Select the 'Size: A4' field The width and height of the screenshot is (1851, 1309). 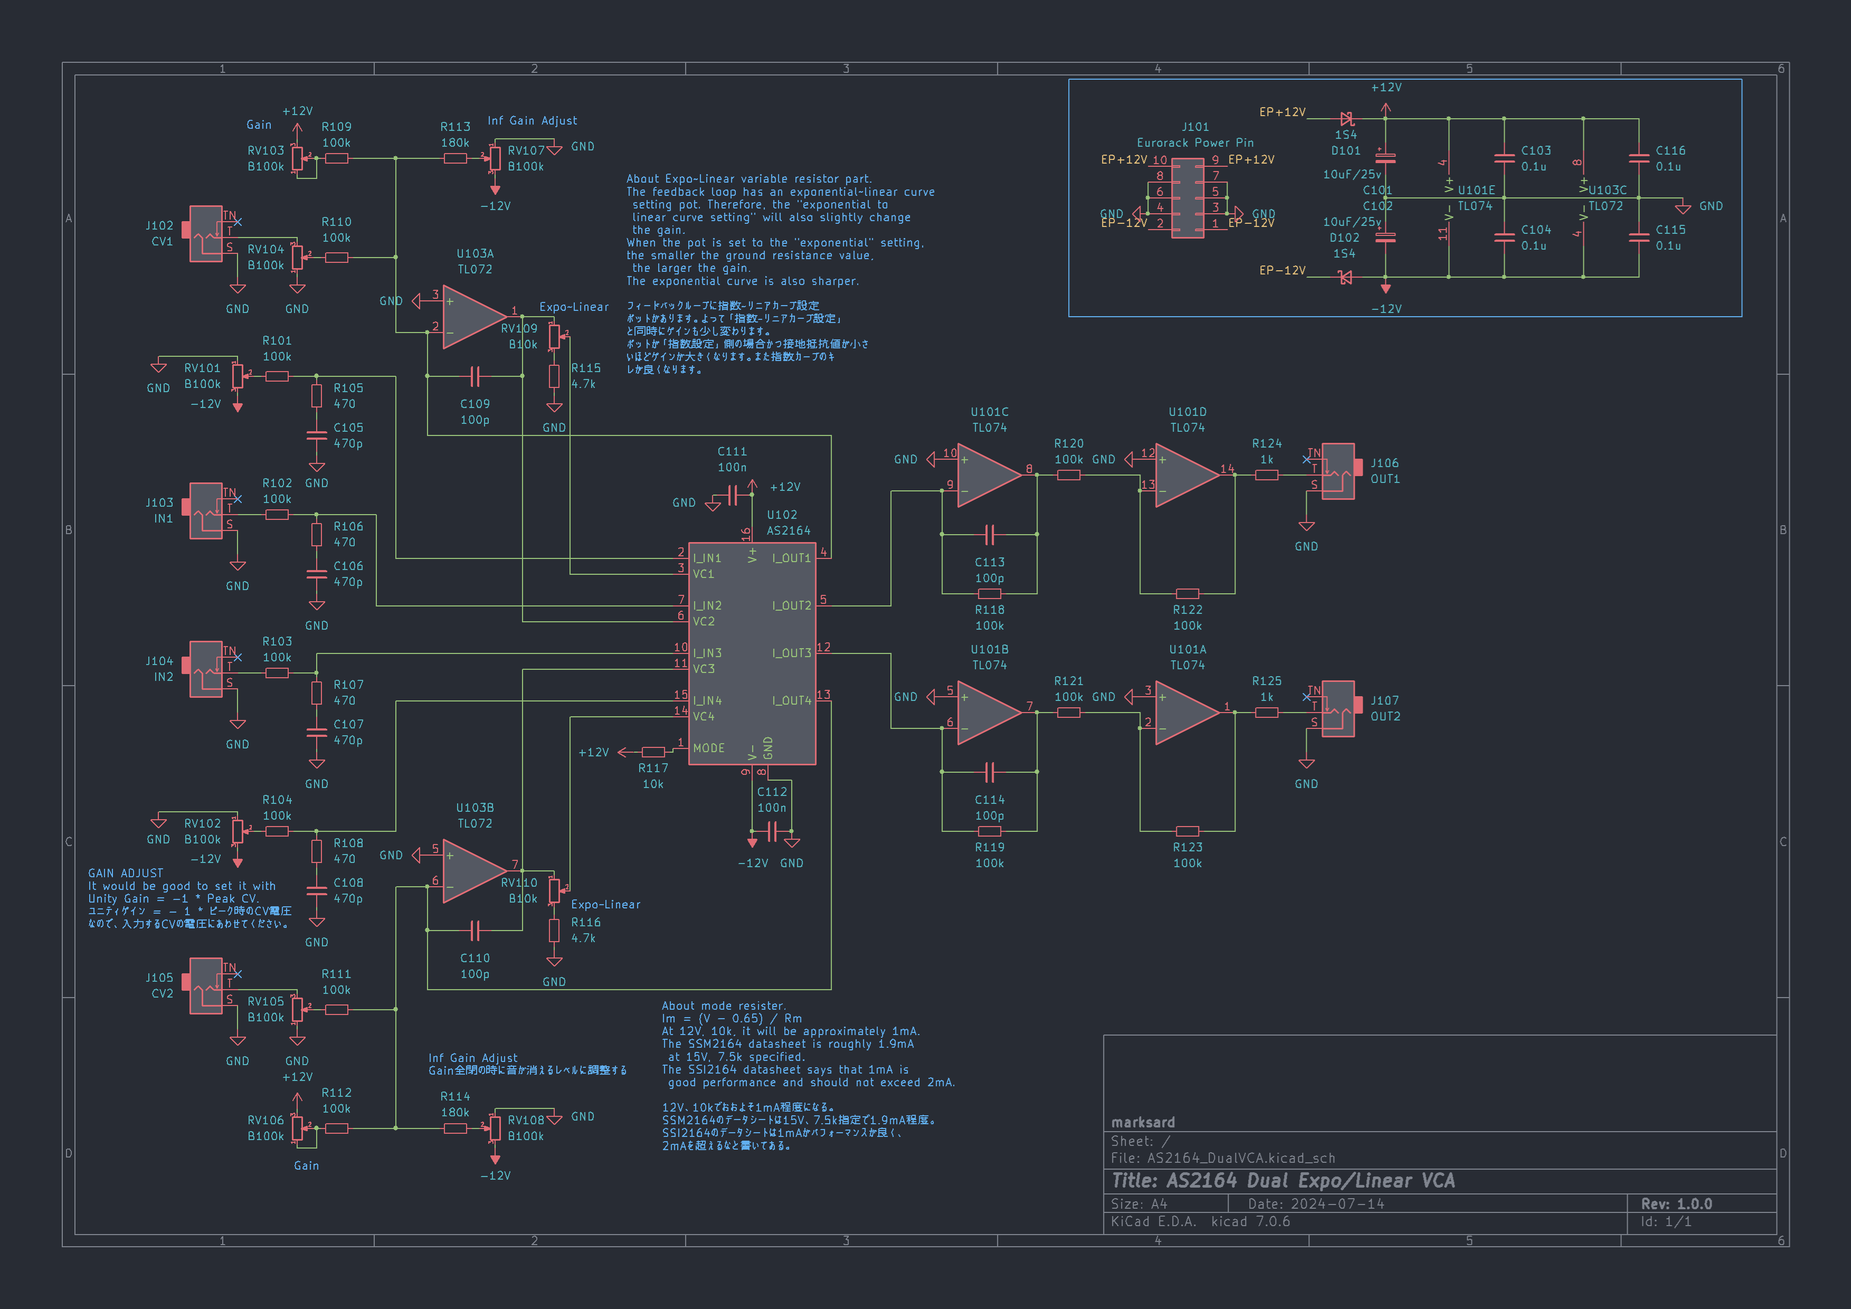tap(1139, 1203)
